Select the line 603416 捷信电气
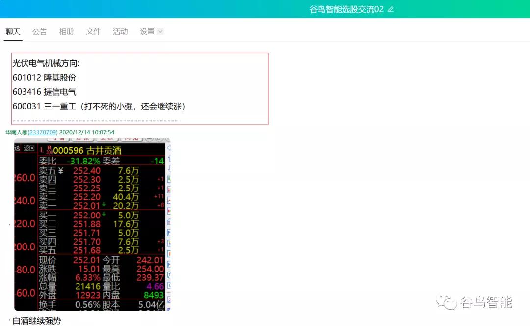 tap(44, 92)
